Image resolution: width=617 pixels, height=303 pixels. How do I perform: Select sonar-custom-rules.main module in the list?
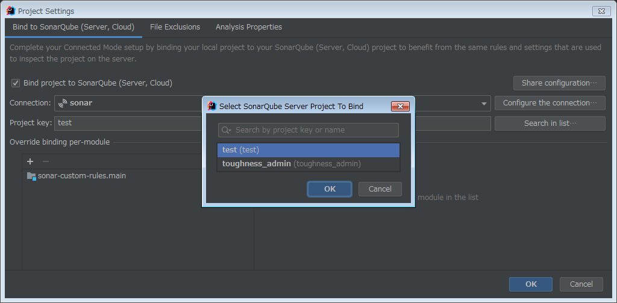pos(81,176)
